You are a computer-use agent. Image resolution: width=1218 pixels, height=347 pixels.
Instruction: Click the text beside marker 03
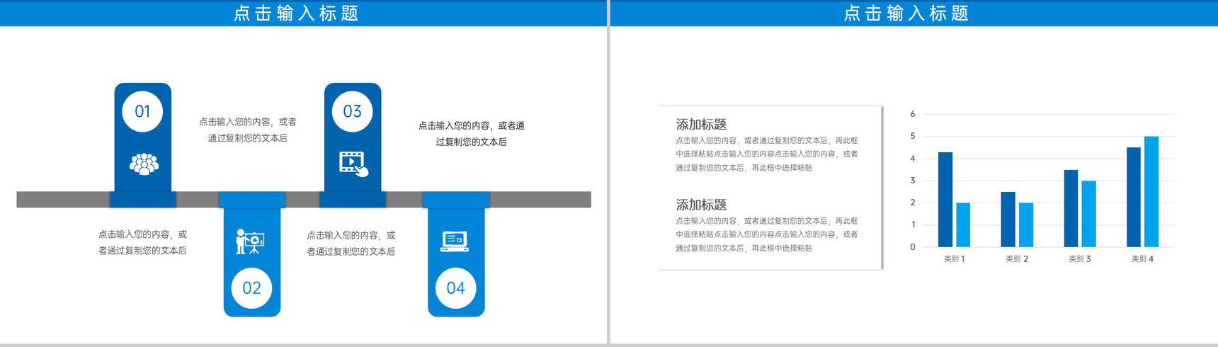coord(472,134)
